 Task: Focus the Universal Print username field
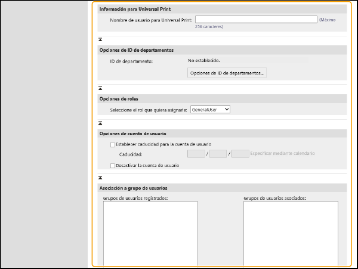[x=255, y=19]
